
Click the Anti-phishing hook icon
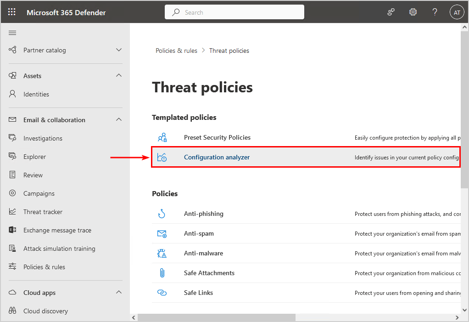(162, 214)
